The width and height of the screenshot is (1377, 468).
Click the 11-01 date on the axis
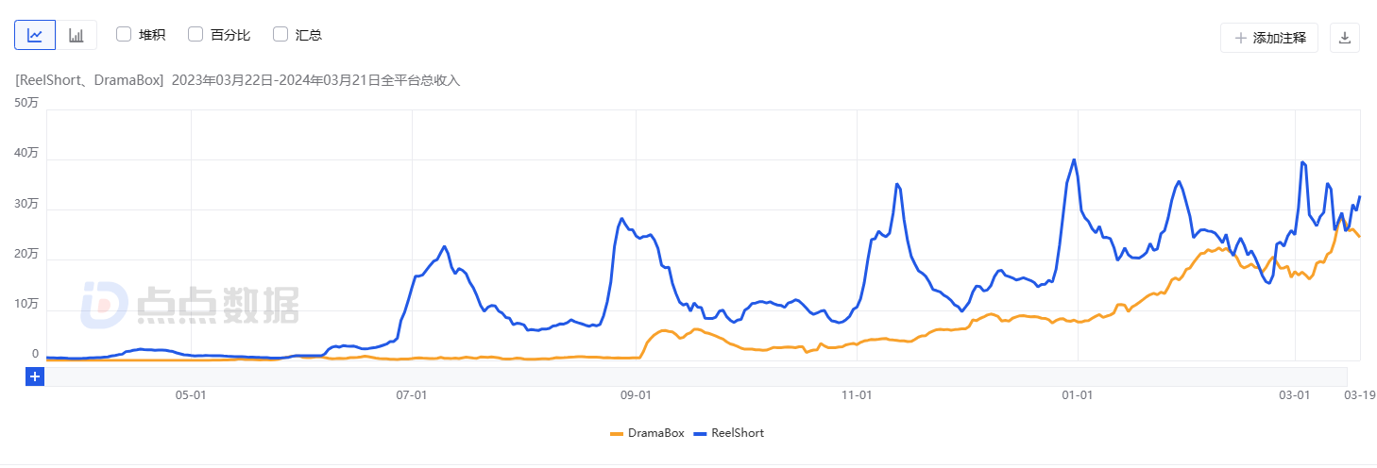tap(856, 395)
